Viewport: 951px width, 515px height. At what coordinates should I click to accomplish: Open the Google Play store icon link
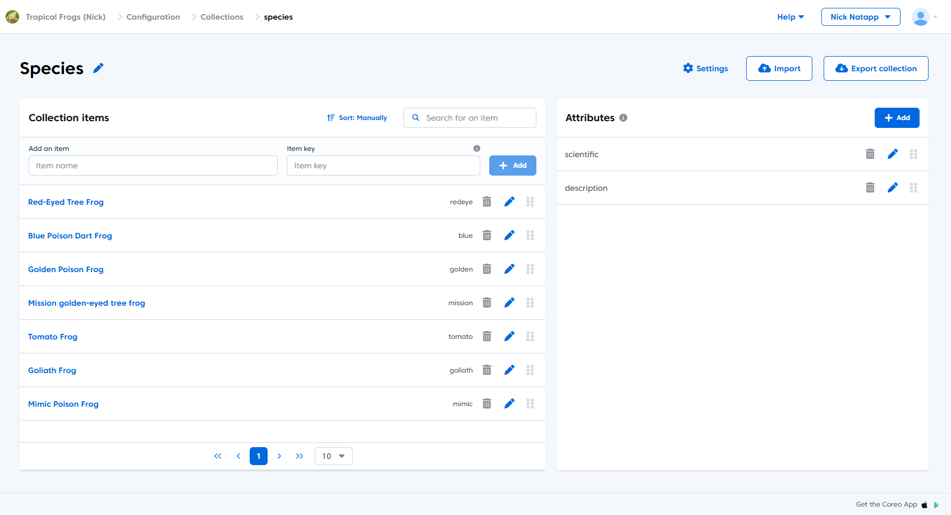936,505
